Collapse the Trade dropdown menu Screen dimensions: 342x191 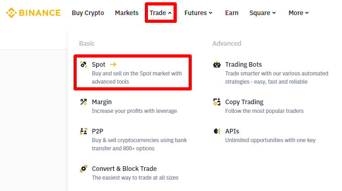(160, 13)
